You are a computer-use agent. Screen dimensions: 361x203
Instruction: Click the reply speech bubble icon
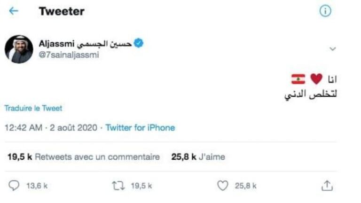(x=15, y=186)
